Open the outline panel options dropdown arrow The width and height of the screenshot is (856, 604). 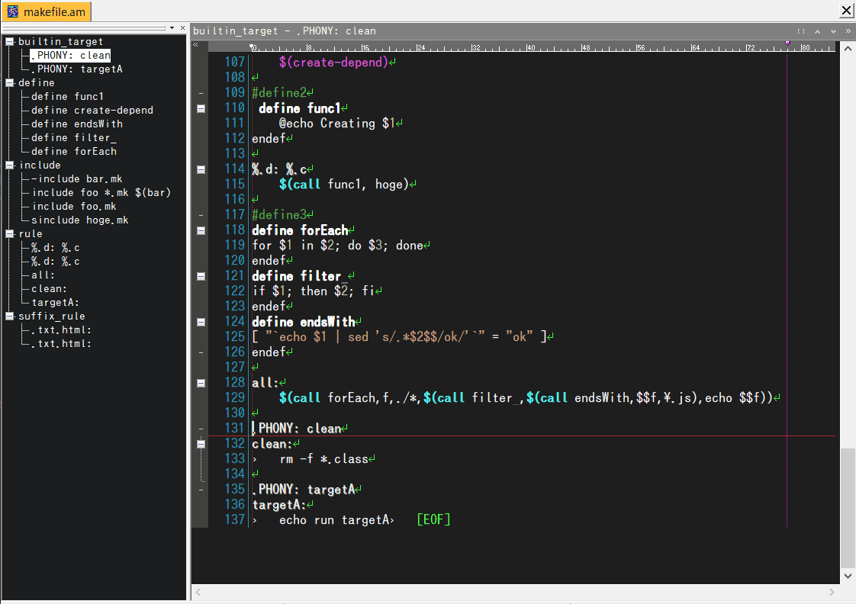point(172,27)
